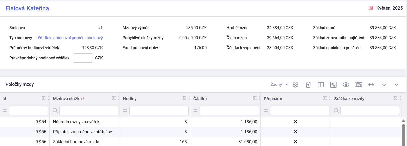This screenshot has width=407, height=146.
Task: Open #6 Hlavní pracovní poměr - hodinový link
Action: pos(70,38)
